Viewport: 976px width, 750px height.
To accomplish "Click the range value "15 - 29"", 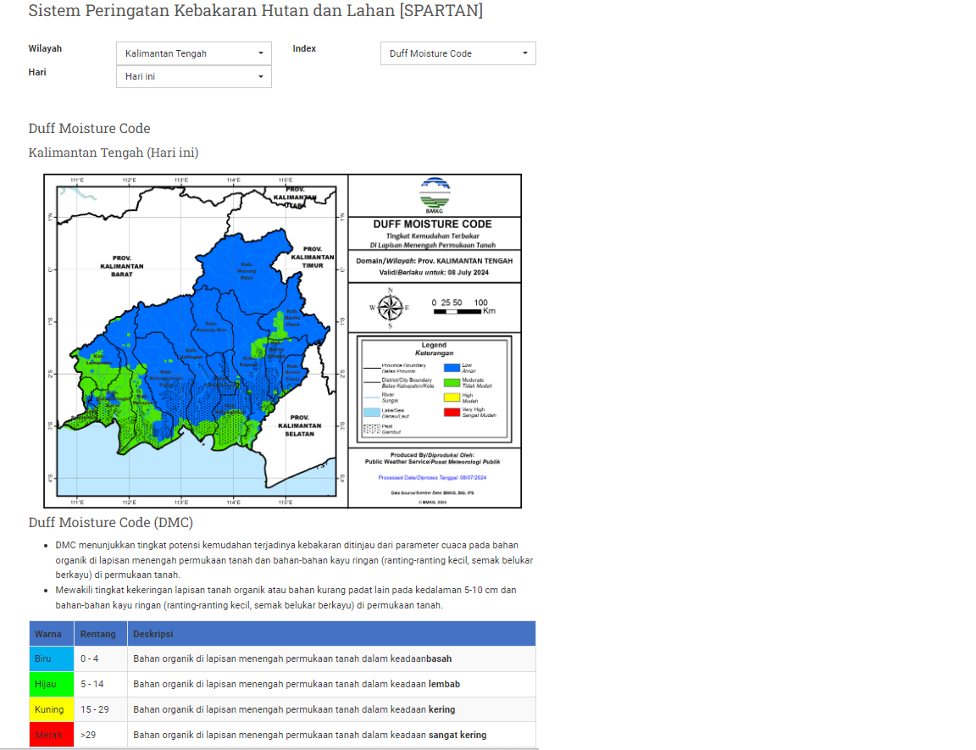I will pyautogui.click(x=95, y=709).
